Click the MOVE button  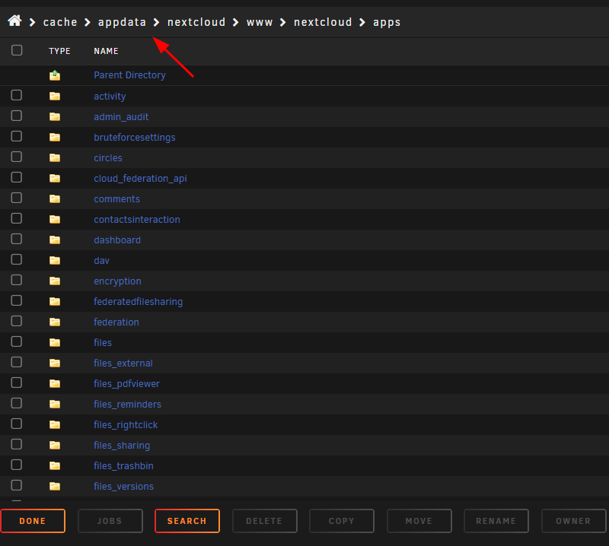(x=419, y=521)
